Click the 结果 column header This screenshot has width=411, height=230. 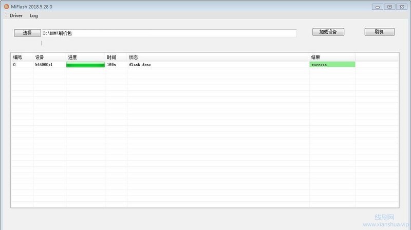pyautogui.click(x=332, y=57)
